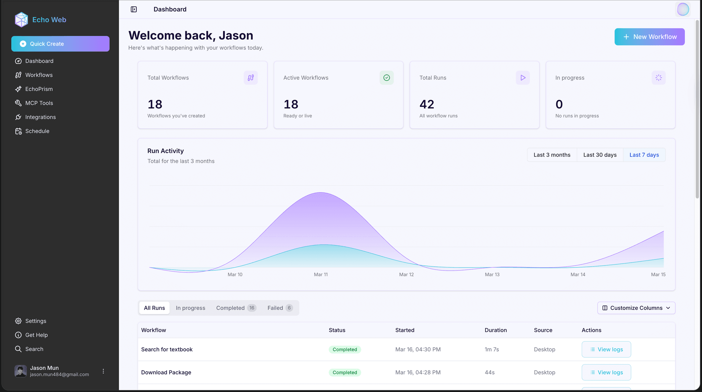702x392 pixels.
Task: Select Last 3 months filter
Action: (x=552, y=155)
